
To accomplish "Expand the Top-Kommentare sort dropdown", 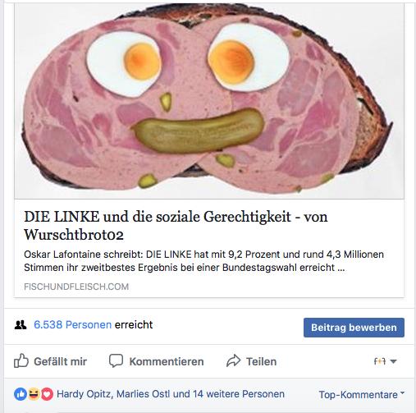I will (x=361, y=394).
